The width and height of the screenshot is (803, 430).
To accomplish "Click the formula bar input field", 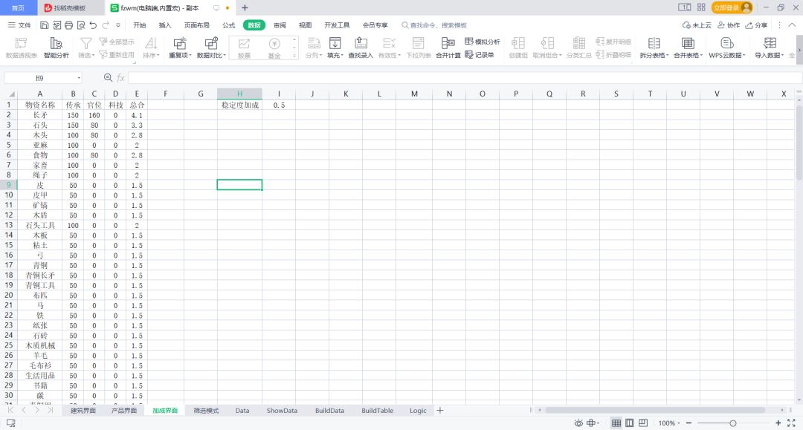I will pyautogui.click(x=463, y=78).
